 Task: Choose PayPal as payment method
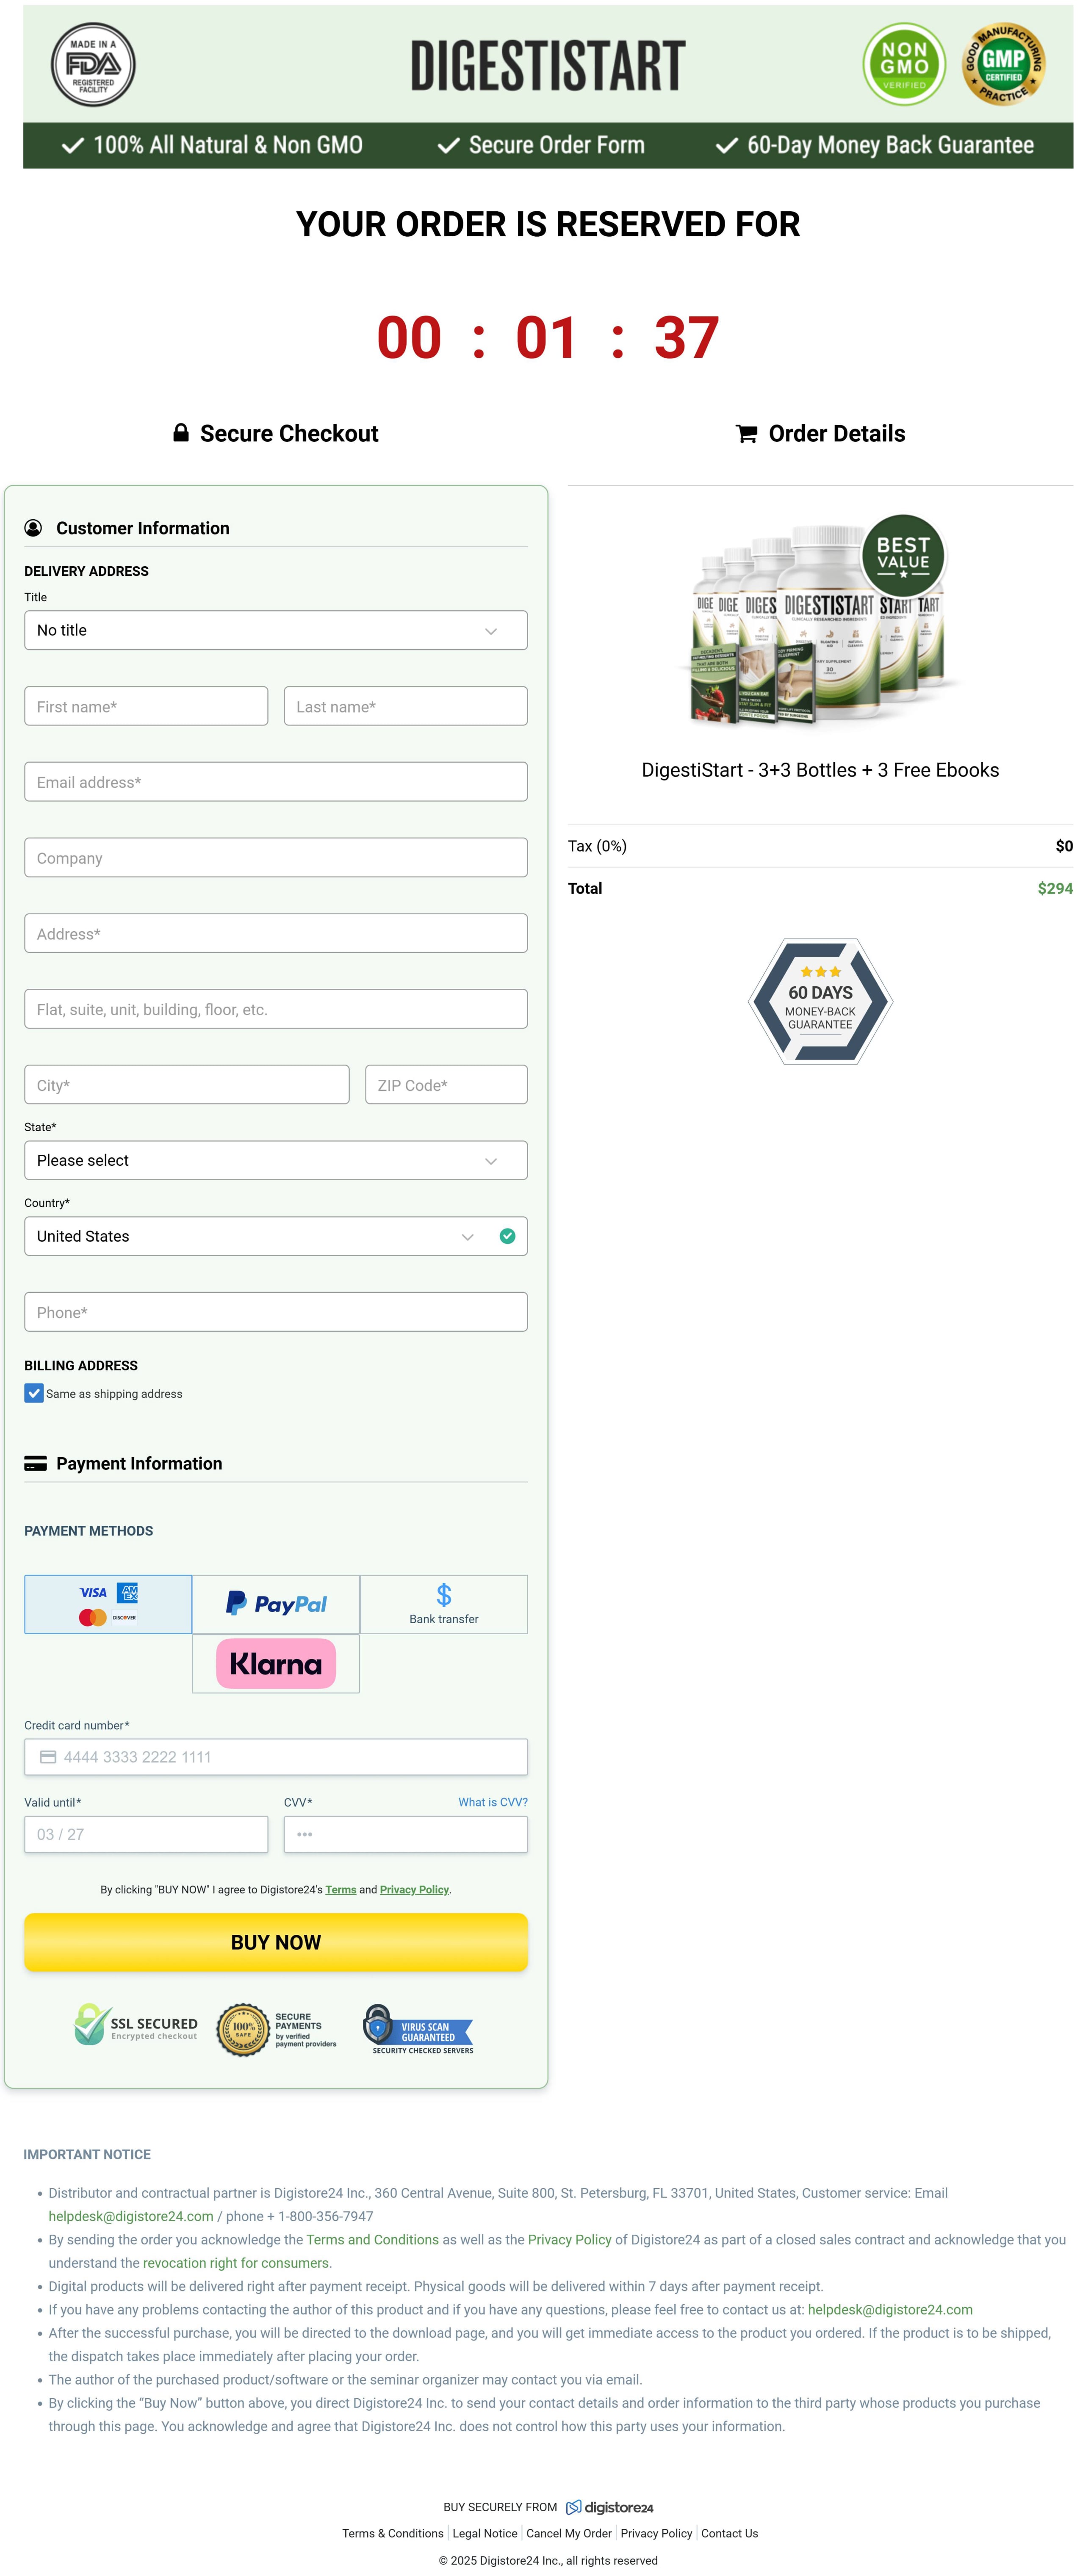pyautogui.click(x=276, y=1604)
